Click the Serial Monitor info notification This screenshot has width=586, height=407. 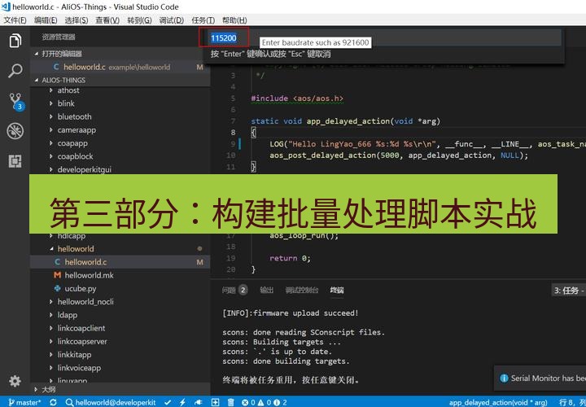click(540, 379)
